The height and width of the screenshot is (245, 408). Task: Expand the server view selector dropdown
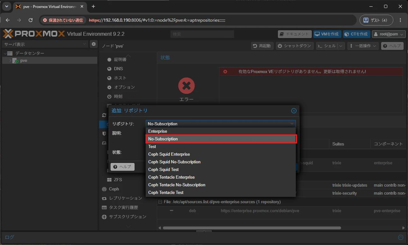pos(84,44)
